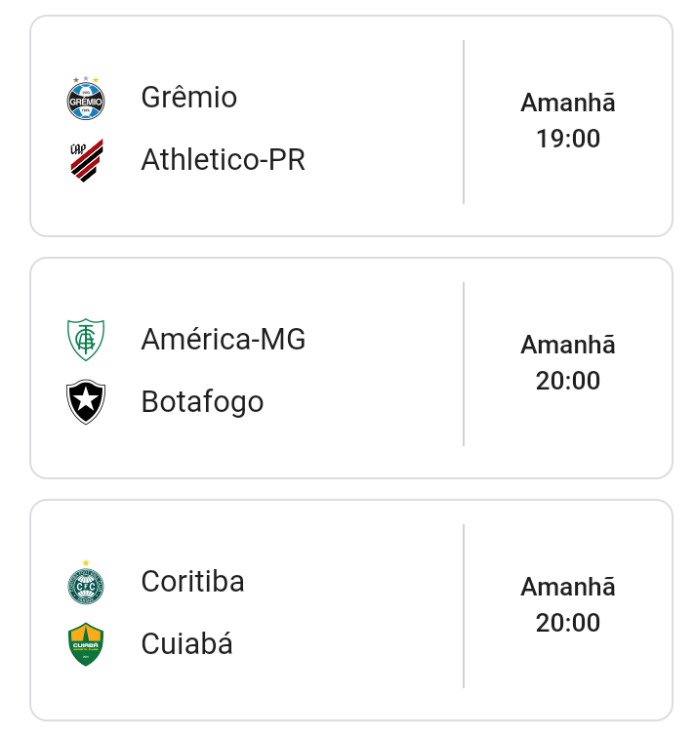Click the 19:00 kickoff time
This screenshot has height=739, width=695.
pos(568,139)
